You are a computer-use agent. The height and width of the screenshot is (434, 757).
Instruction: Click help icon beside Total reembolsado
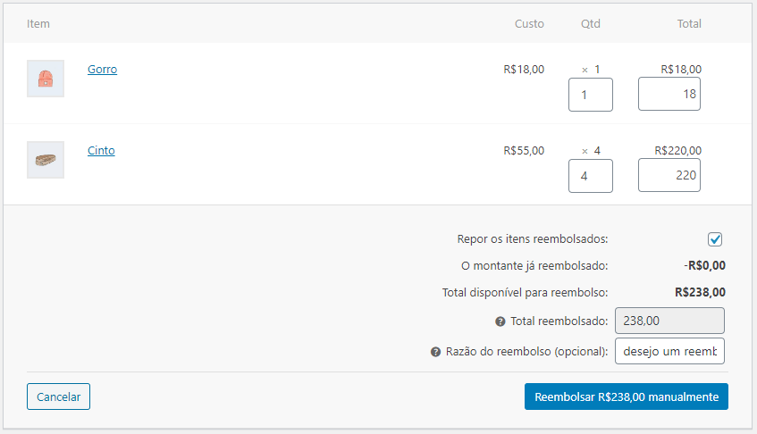tap(500, 321)
